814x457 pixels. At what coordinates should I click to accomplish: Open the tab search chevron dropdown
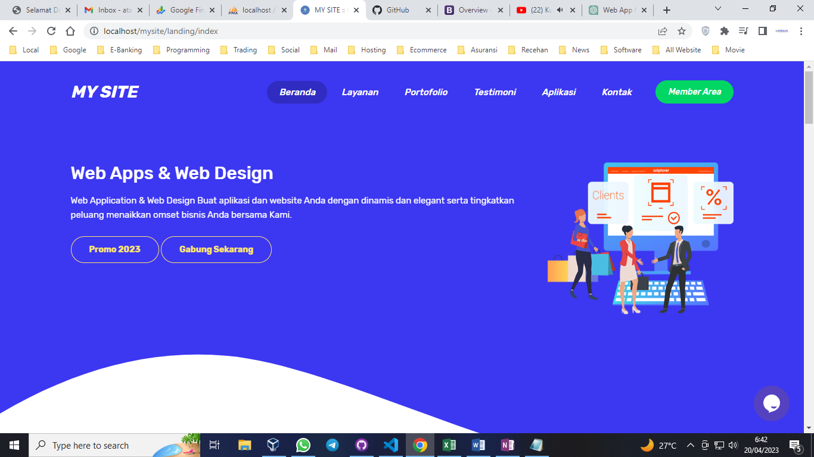point(717,10)
